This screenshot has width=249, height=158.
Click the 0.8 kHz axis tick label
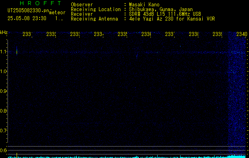point(3,111)
